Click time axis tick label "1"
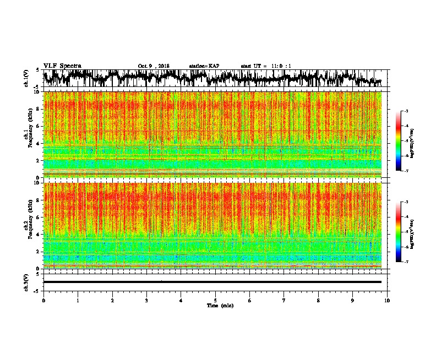Image resolution: width=436 pixels, height=337 pixels. [x=78, y=301]
